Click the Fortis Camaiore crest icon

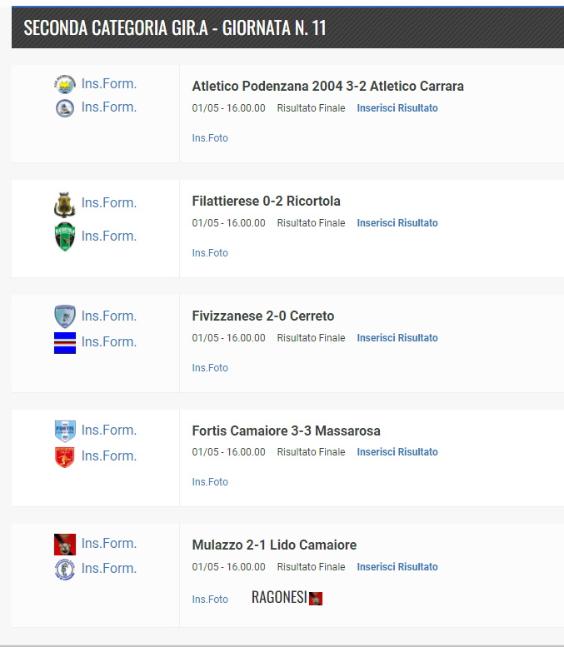pyautogui.click(x=65, y=431)
